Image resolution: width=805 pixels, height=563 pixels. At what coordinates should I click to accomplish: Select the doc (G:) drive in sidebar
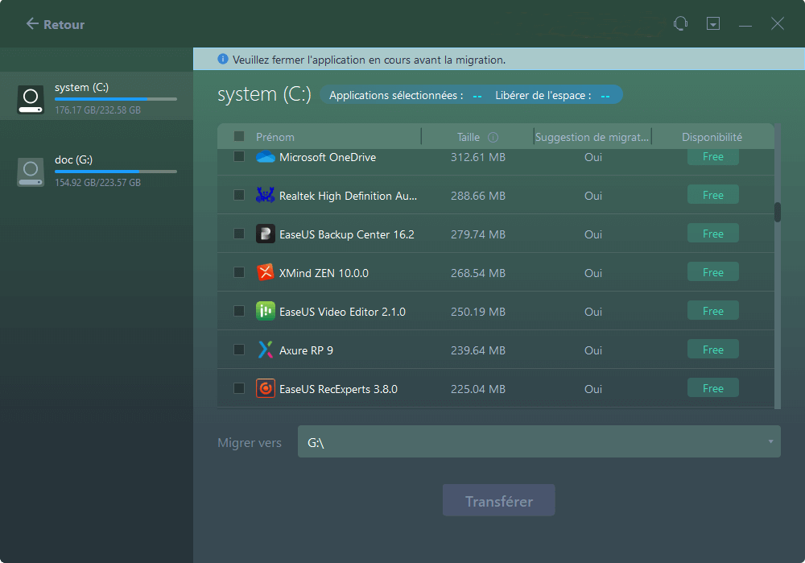97,171
